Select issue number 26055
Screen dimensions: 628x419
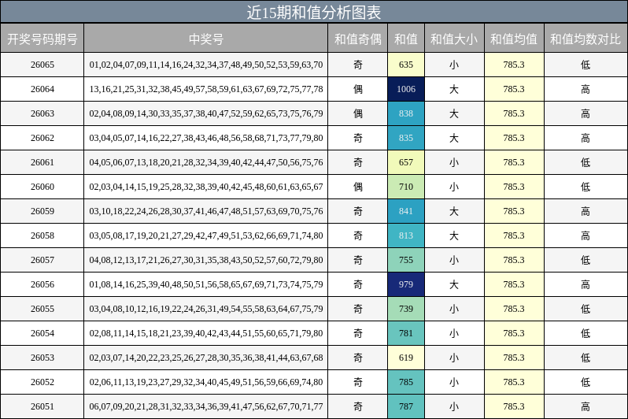coord(42,309)
